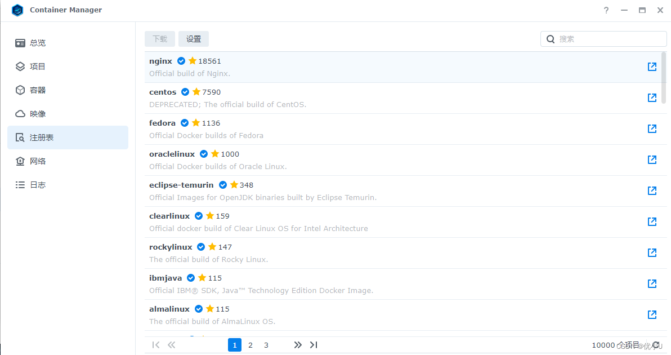Click the registry list vertical scrollbar
This screenshot has height=355, width=671.
click(x=664, y=78)
